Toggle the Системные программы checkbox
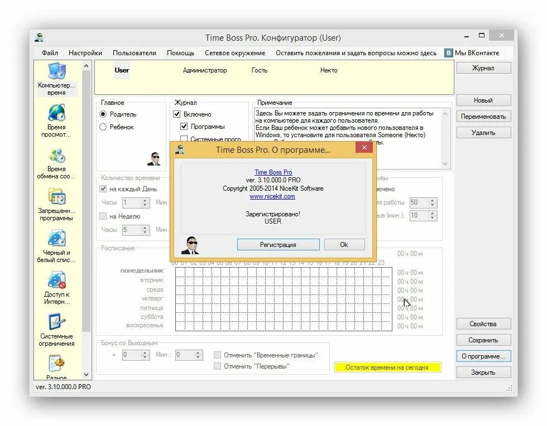This screenshot has height=426, width=547. [x=184, y=138]
